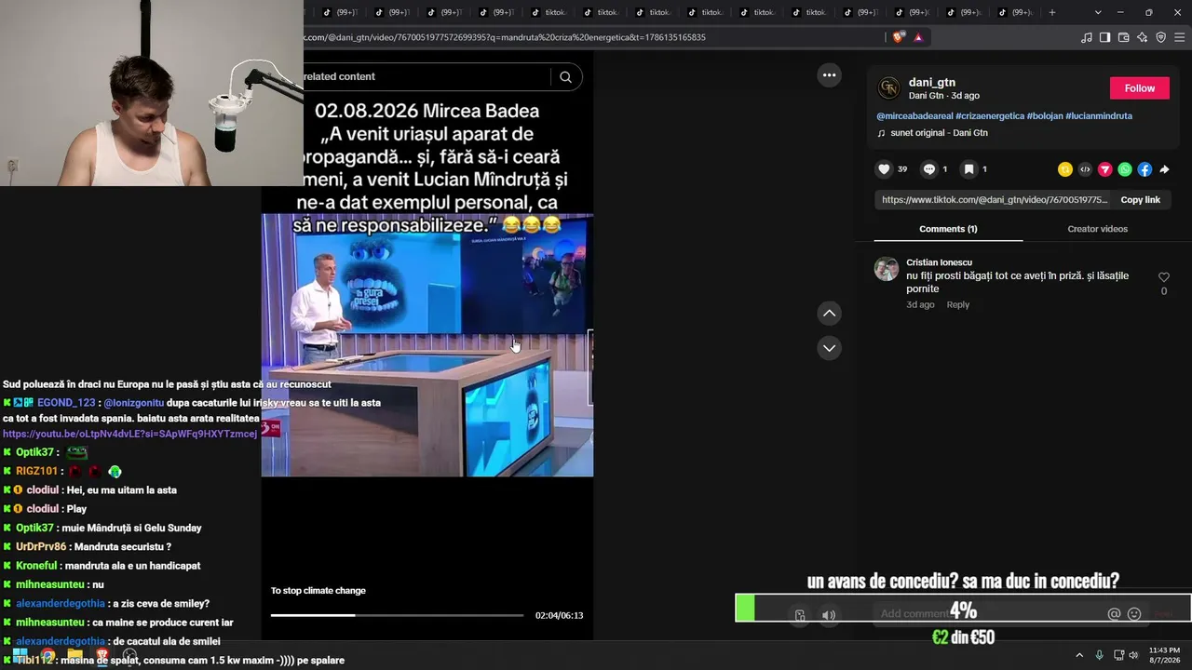Save the video with the bookmark icon
This screenshot has height=670, width=1192.
coord(968,169)
